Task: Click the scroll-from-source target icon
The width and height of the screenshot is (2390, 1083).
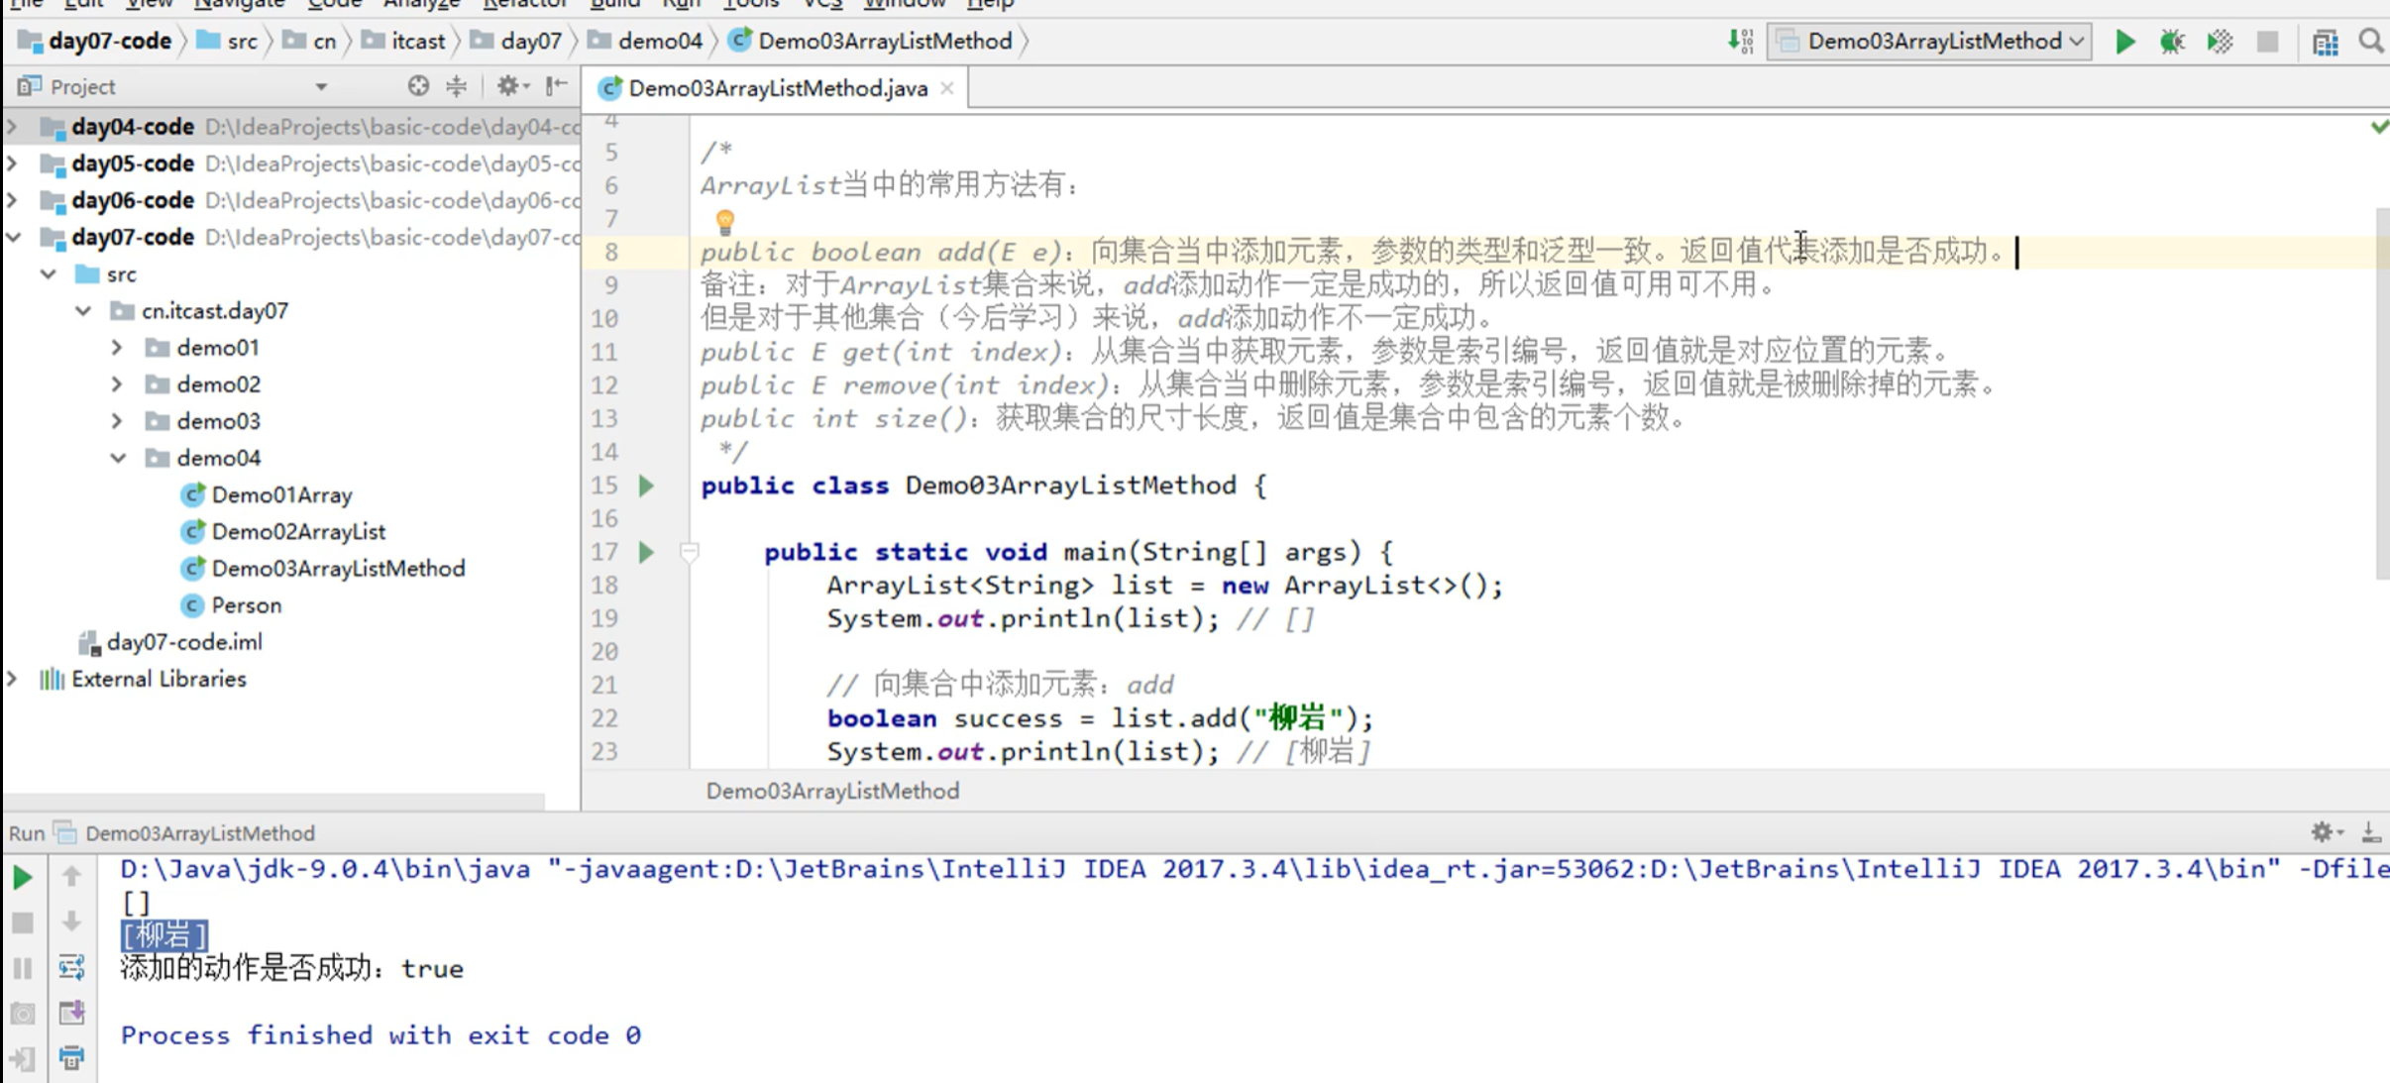Action: [418, 86]
